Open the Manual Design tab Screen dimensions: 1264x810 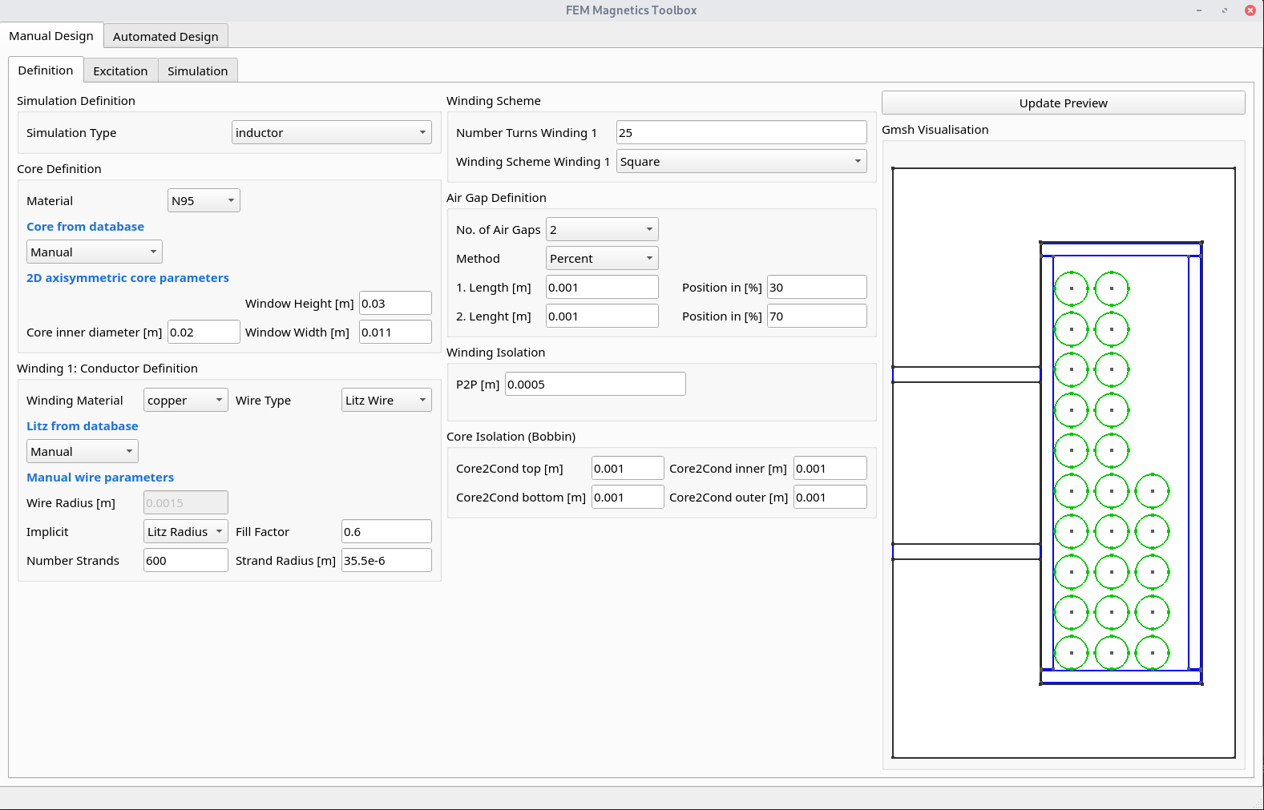[51, 35]
